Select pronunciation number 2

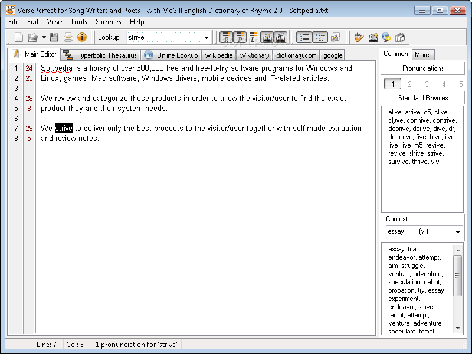409,84
